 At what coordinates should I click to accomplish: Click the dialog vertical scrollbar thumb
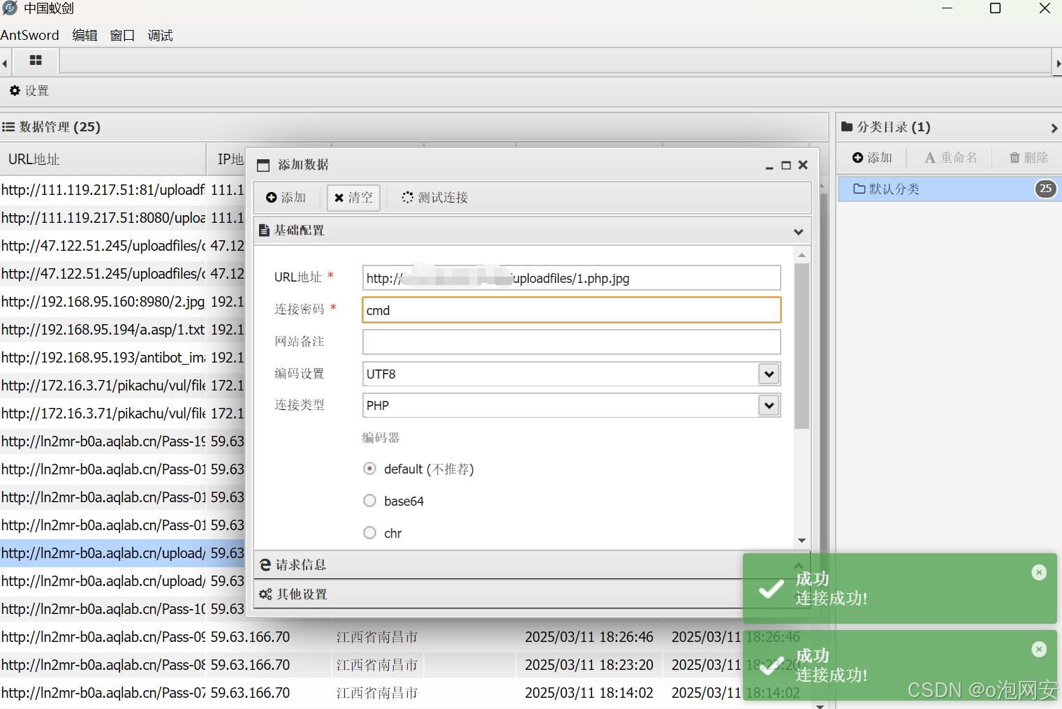pyautogui.click(x=802, y=346)
